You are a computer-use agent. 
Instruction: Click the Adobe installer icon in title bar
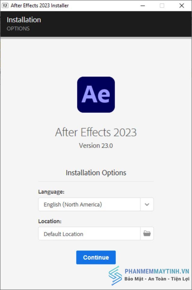5,6
